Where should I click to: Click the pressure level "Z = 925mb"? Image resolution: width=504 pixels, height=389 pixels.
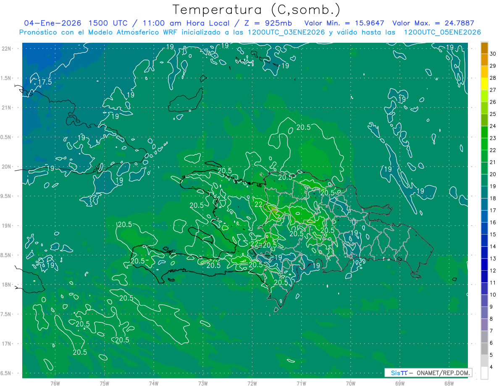[267, 23]
